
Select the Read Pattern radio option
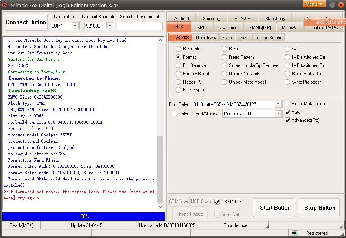(224, 57)
